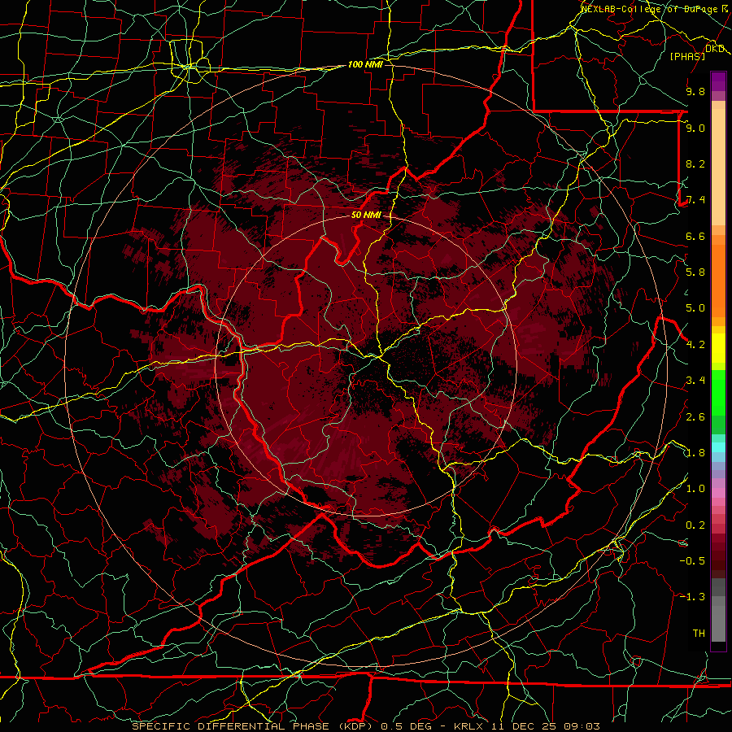Click the 8.2 value on the color scale

click(695, 163)
